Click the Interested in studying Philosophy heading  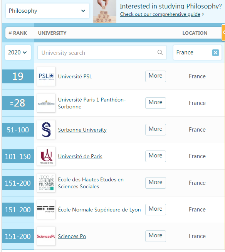[171, 6]
